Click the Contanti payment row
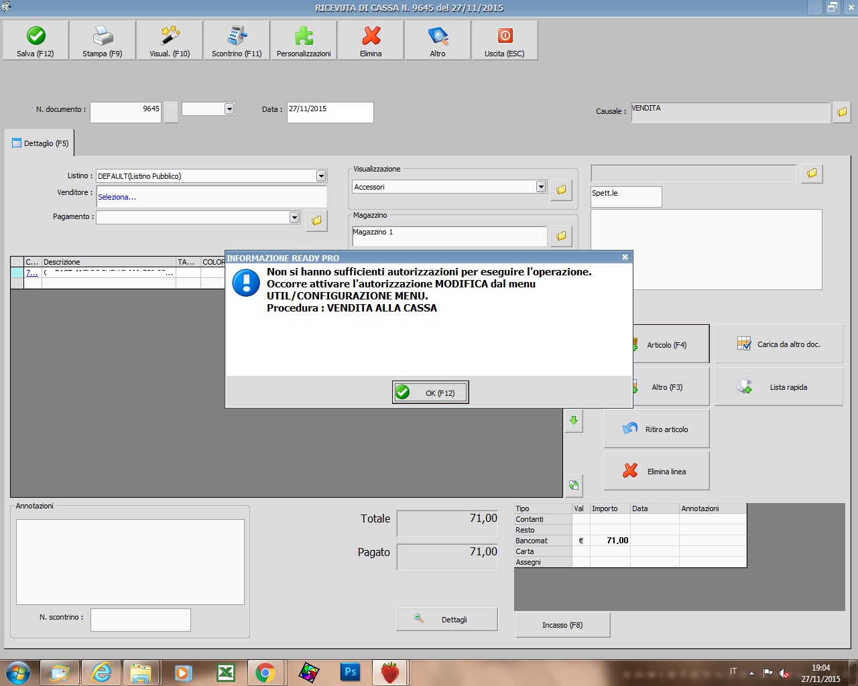 point(630,519)
